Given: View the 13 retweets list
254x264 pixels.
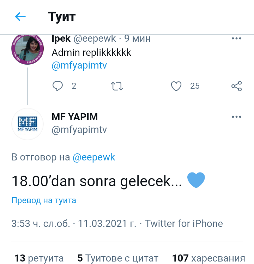Looking at the screenshot, I should [x=39, y=258].
